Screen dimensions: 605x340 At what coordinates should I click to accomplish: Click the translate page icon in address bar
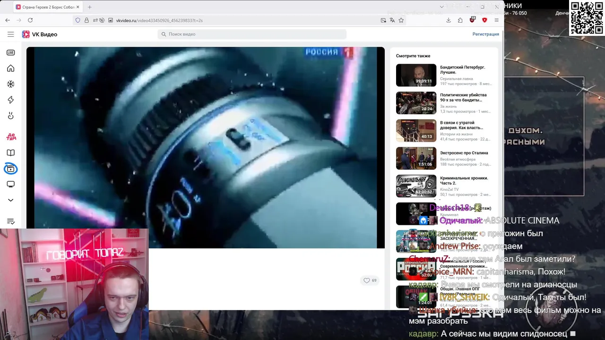point(392,20)
